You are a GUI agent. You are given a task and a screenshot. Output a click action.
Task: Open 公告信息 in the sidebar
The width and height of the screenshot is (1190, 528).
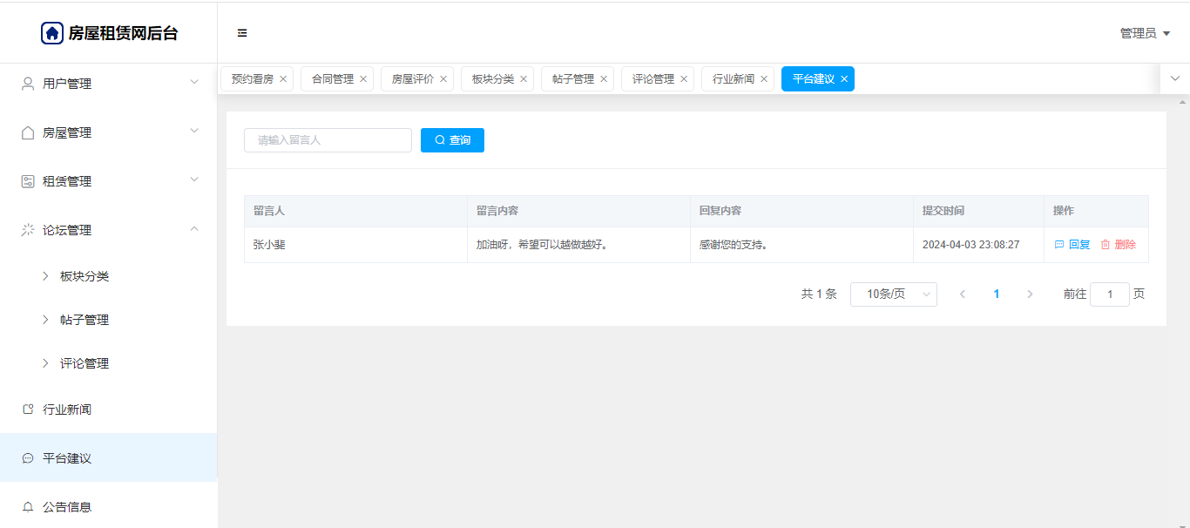click(67, 507)
